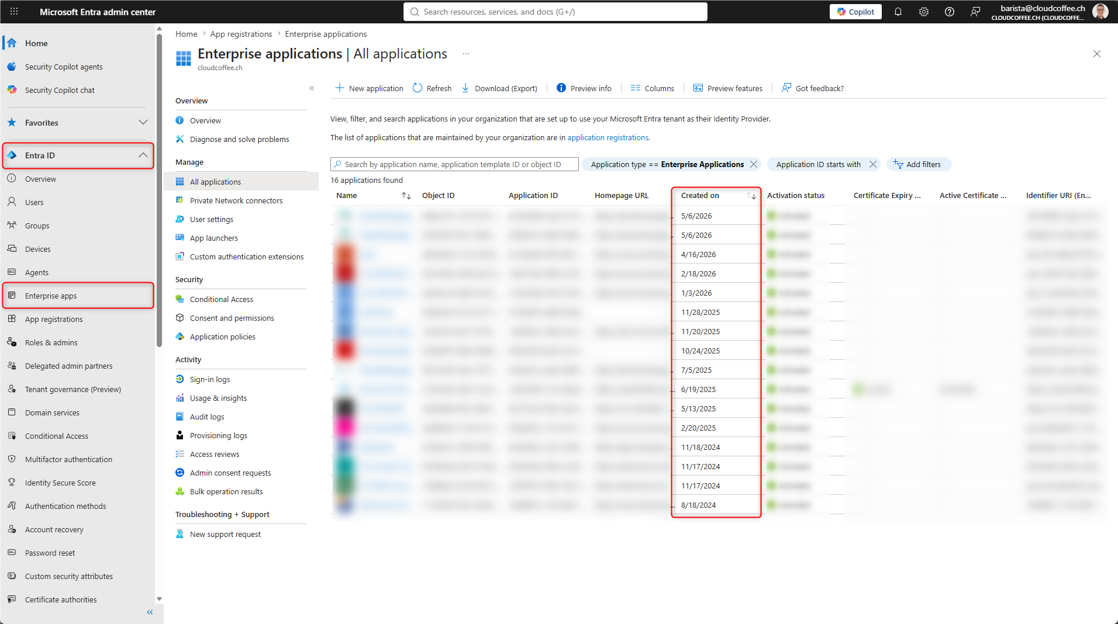Sort by Created on column arrow
Image resolution: width=1118 pixels, height=624 pixels.
(x=752, y=196)
